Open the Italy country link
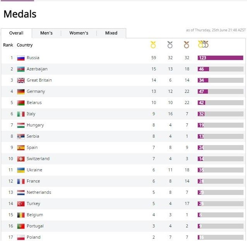247x241 pixels. coord(31,114)
